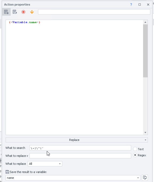
Task: Click the What to replace with field
Action: tap(80, 156)
